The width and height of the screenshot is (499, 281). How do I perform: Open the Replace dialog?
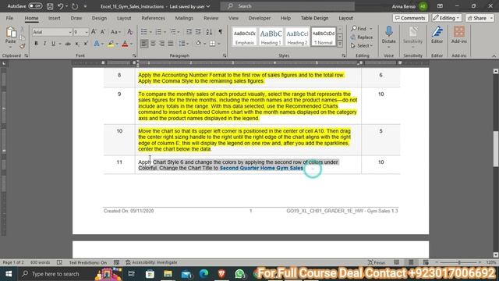coord(362,37)
